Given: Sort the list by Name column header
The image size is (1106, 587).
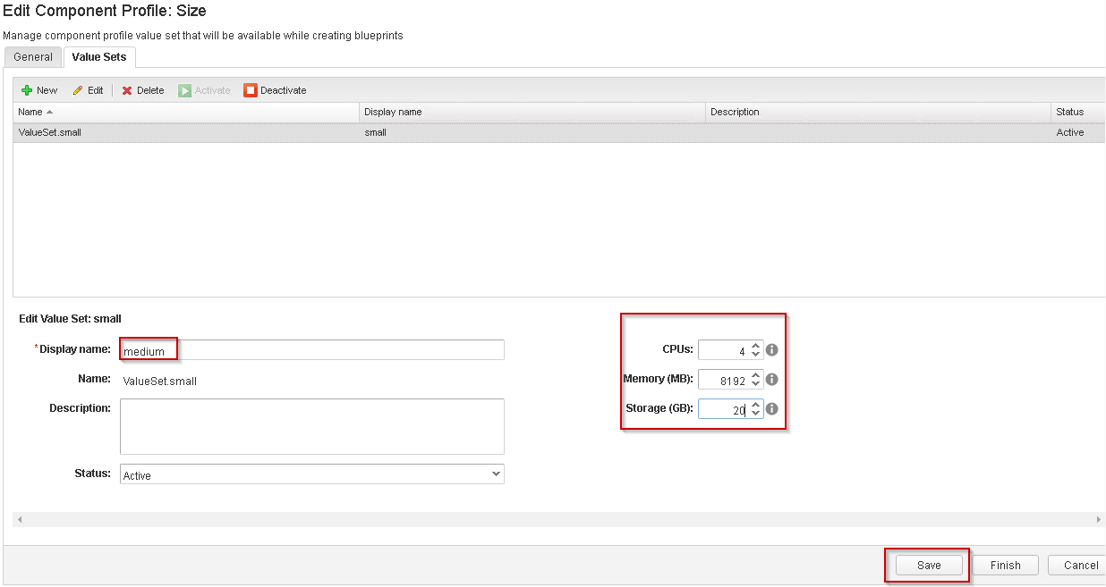Looking at the screenshot, I should [30, 112].
